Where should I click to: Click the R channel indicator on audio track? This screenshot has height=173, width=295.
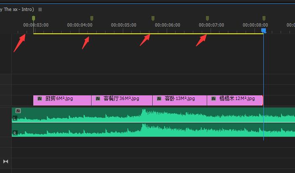[x=15, y=133]
